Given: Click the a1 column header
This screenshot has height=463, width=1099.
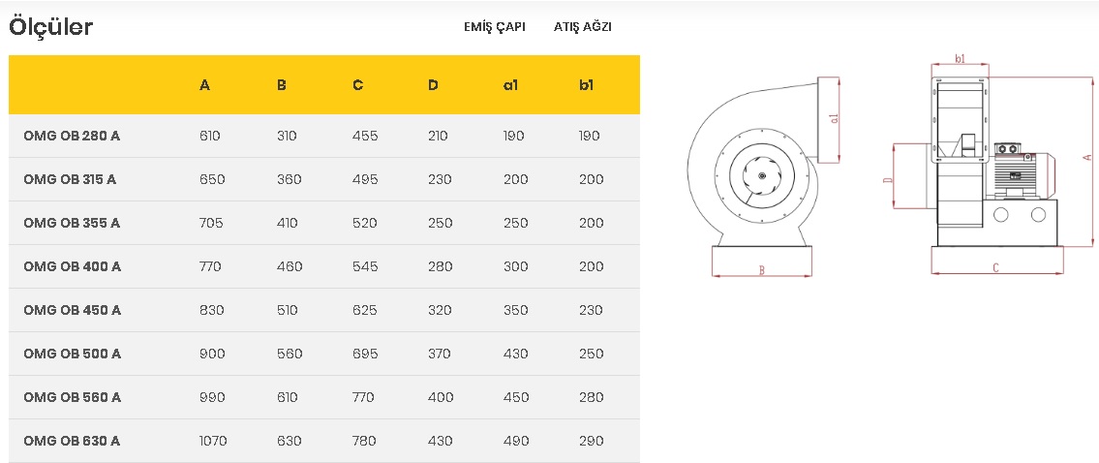Looking at the screenshot, I should 510,85.
